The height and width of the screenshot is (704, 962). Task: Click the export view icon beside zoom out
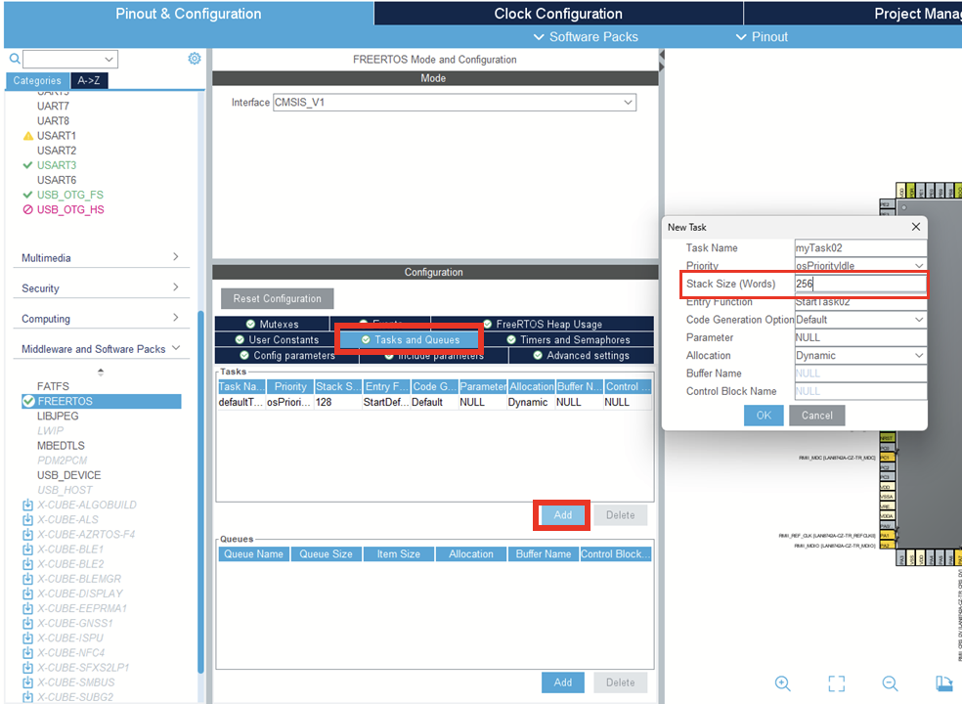coord(944,683)
